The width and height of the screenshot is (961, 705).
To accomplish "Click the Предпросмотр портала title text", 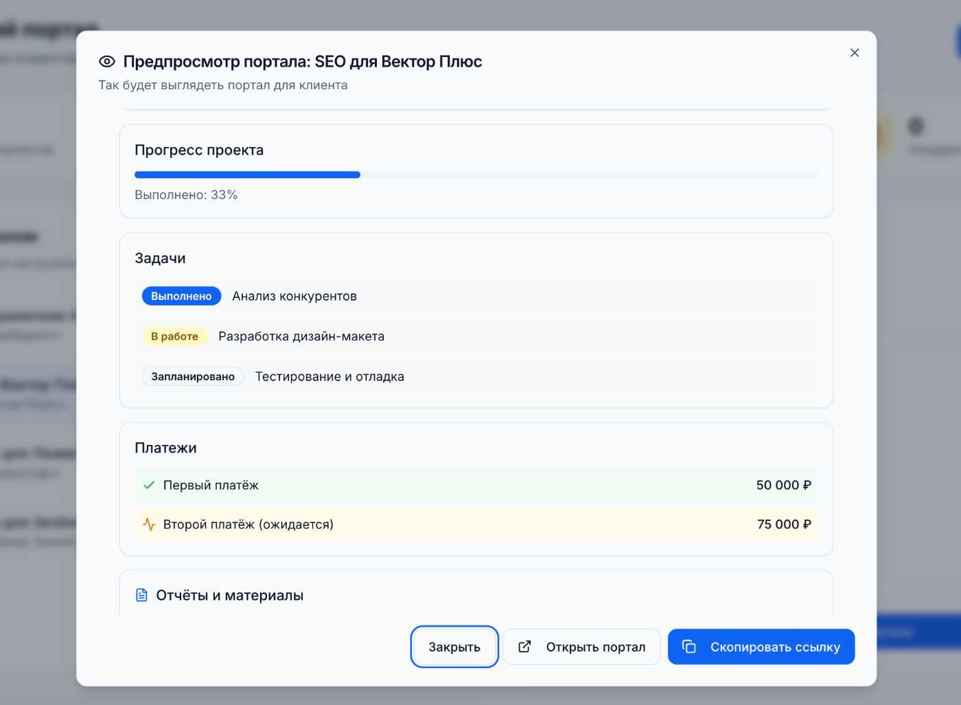I will [x=303, y=62].
